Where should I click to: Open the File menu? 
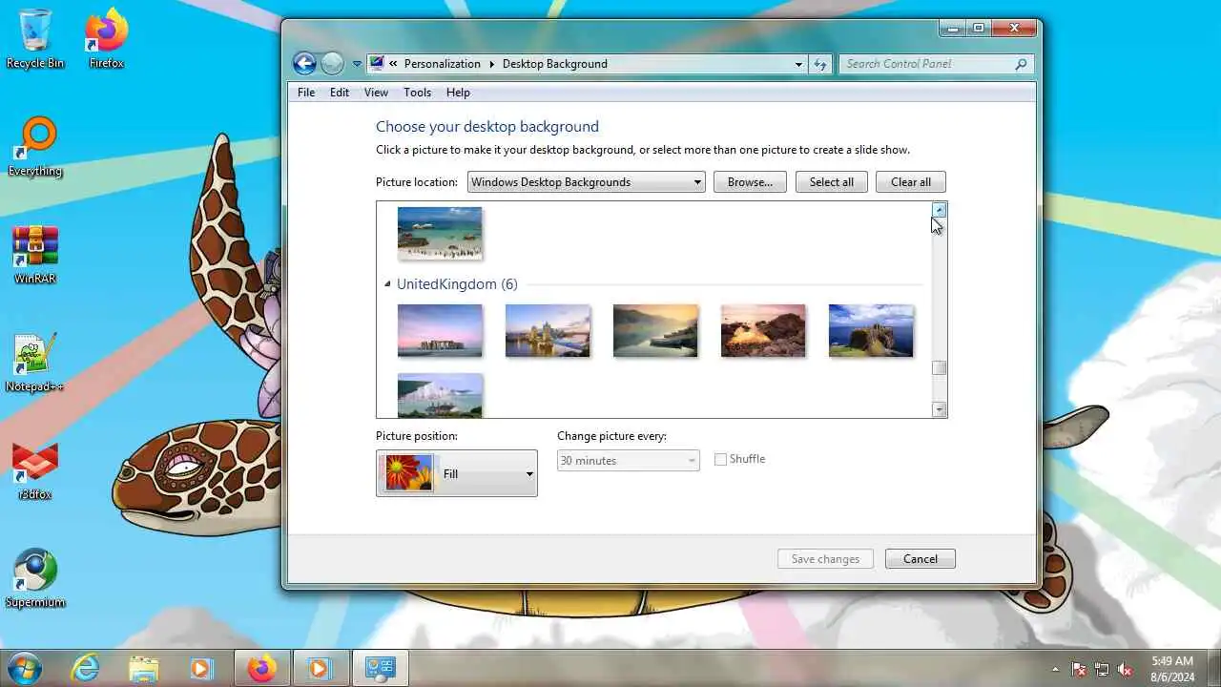coord(306,93)
